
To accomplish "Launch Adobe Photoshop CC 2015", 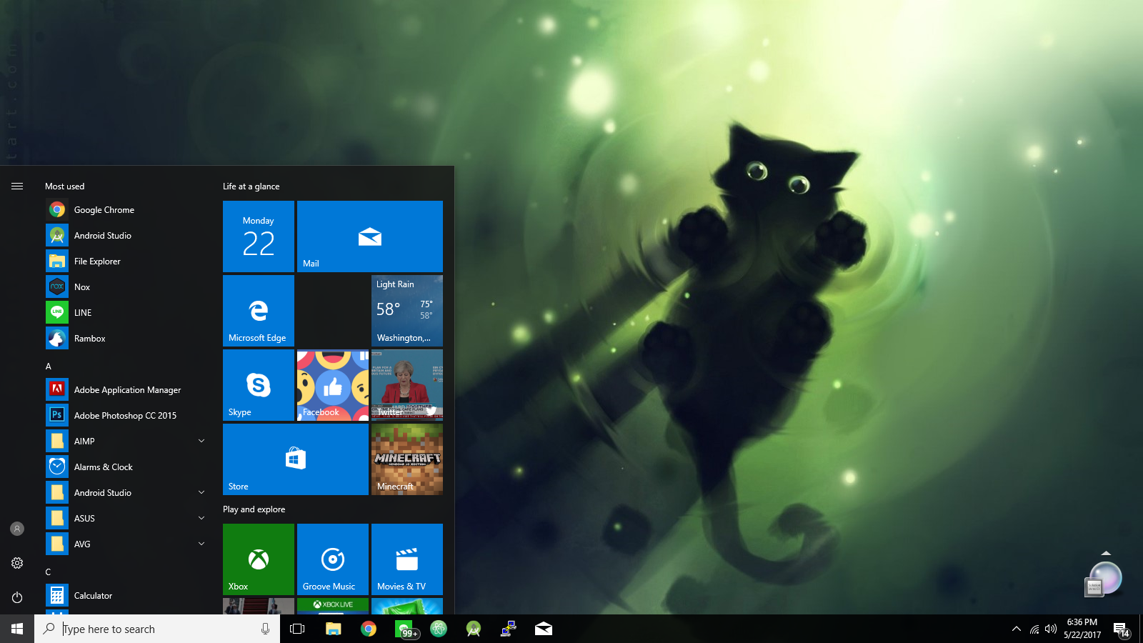I will point(126,416).
